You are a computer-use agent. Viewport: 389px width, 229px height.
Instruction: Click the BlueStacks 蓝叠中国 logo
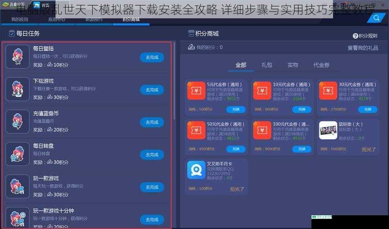point(13,4)
